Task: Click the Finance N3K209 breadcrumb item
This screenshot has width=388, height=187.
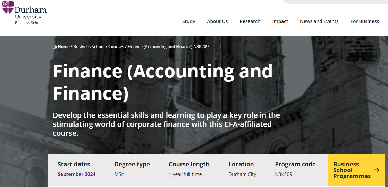Action: point(168,47)
